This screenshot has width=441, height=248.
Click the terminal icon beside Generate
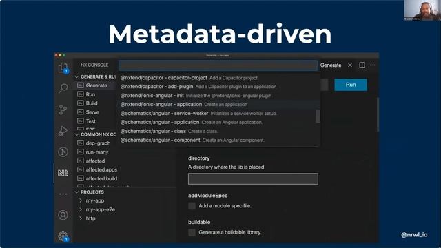tap(81, 85)
